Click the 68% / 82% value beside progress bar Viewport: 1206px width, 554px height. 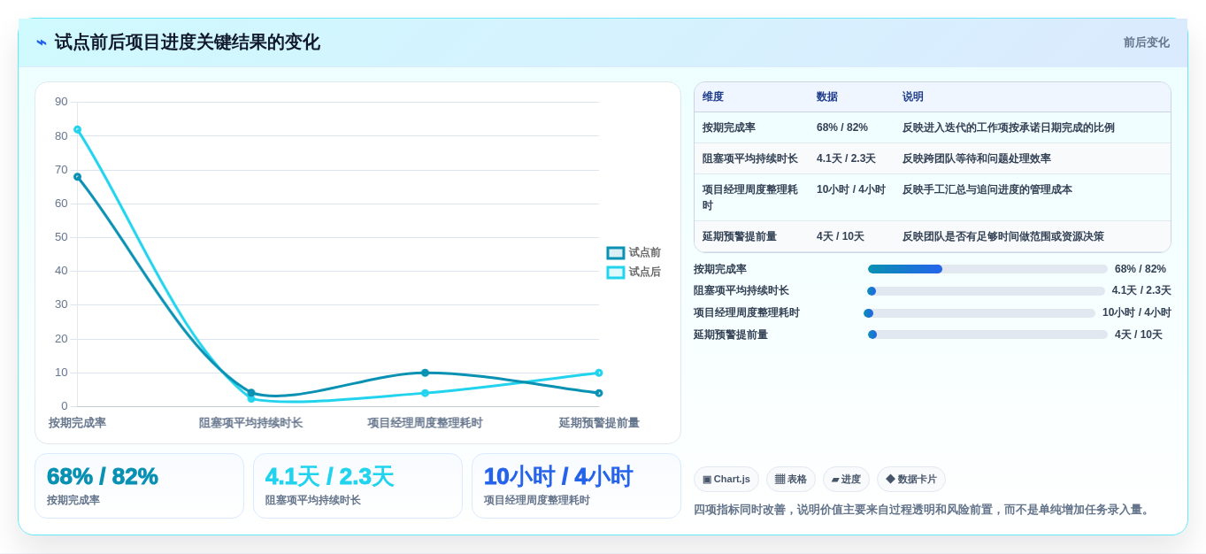(x=1141, y=269)
